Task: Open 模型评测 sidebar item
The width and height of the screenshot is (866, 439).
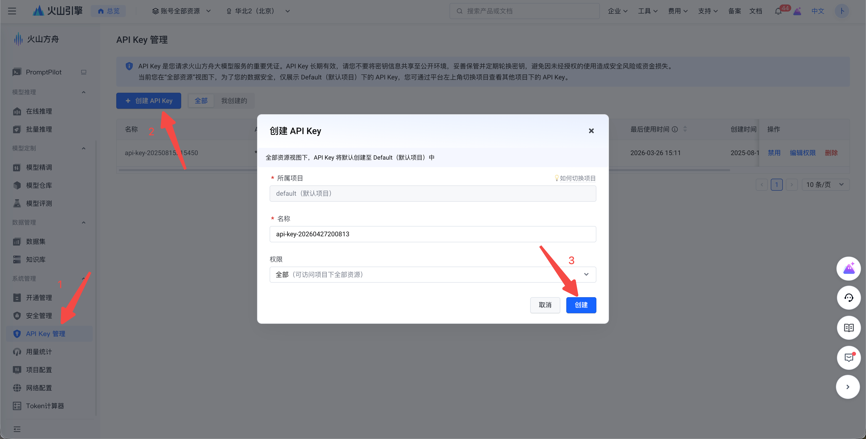Action: tap(39, 203)
